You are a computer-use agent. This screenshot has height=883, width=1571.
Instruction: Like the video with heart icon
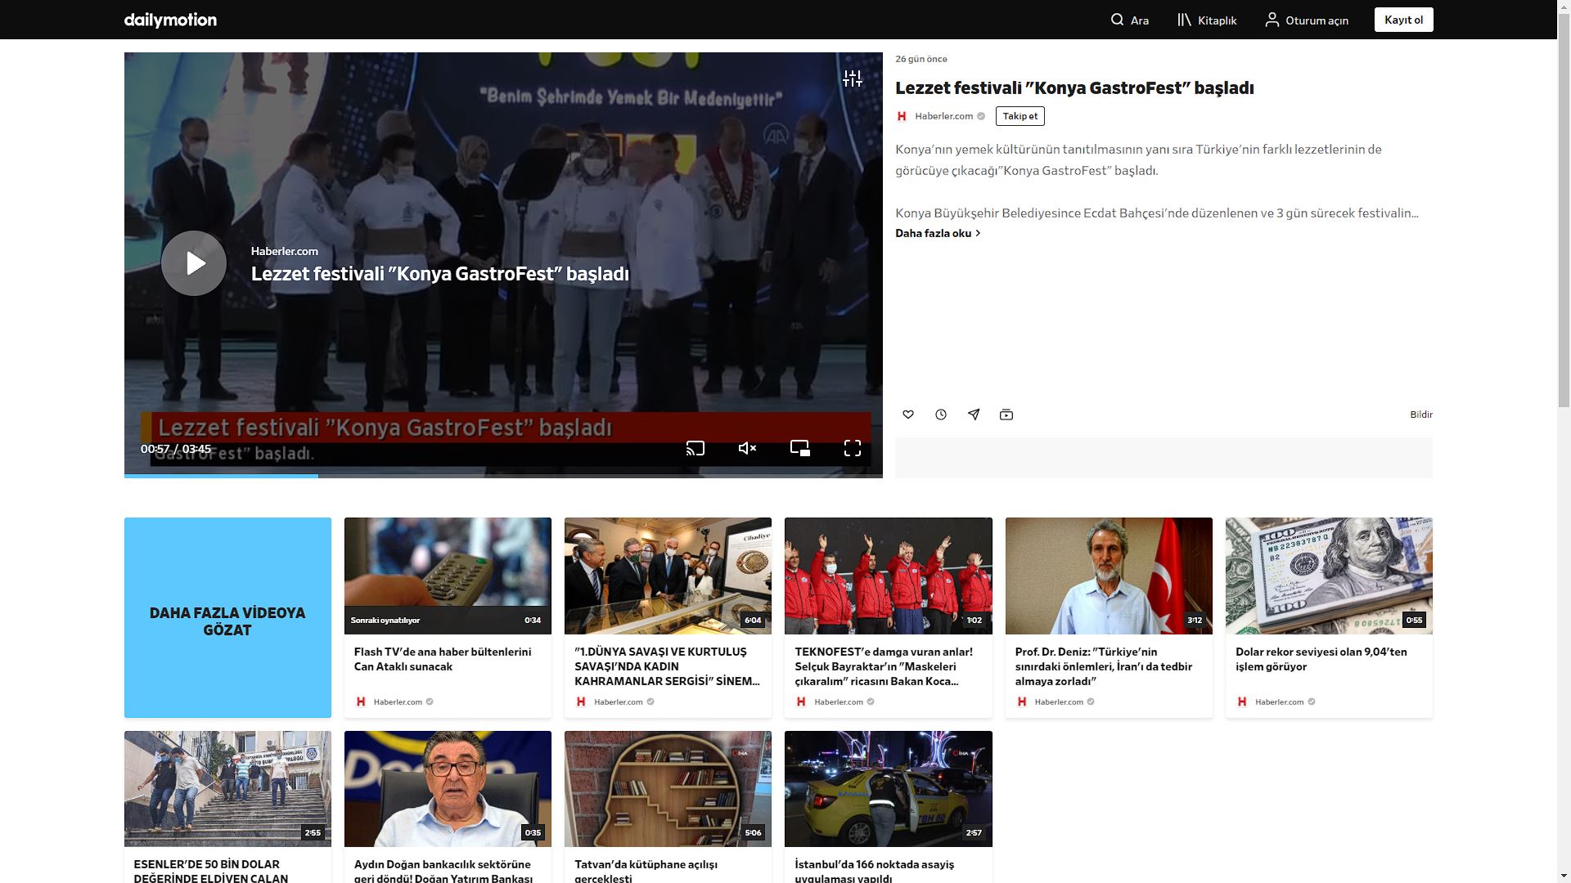(908, 415)
